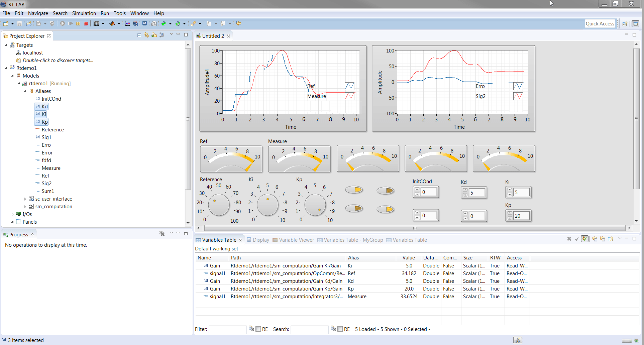Click the Filter text field

(x=228, y=329)
